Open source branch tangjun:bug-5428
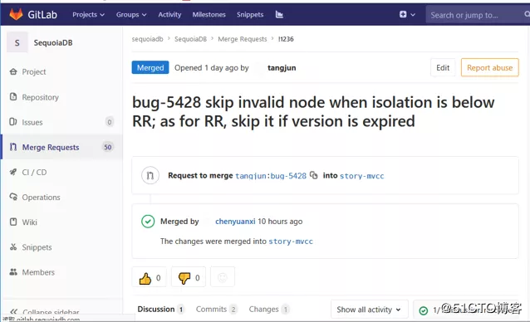Screen dimensions: 530x322 [x=271, y=176]
